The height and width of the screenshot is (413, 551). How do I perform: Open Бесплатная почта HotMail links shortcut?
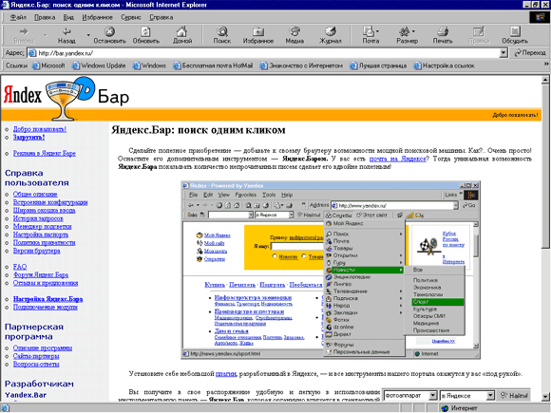point(213,66)
